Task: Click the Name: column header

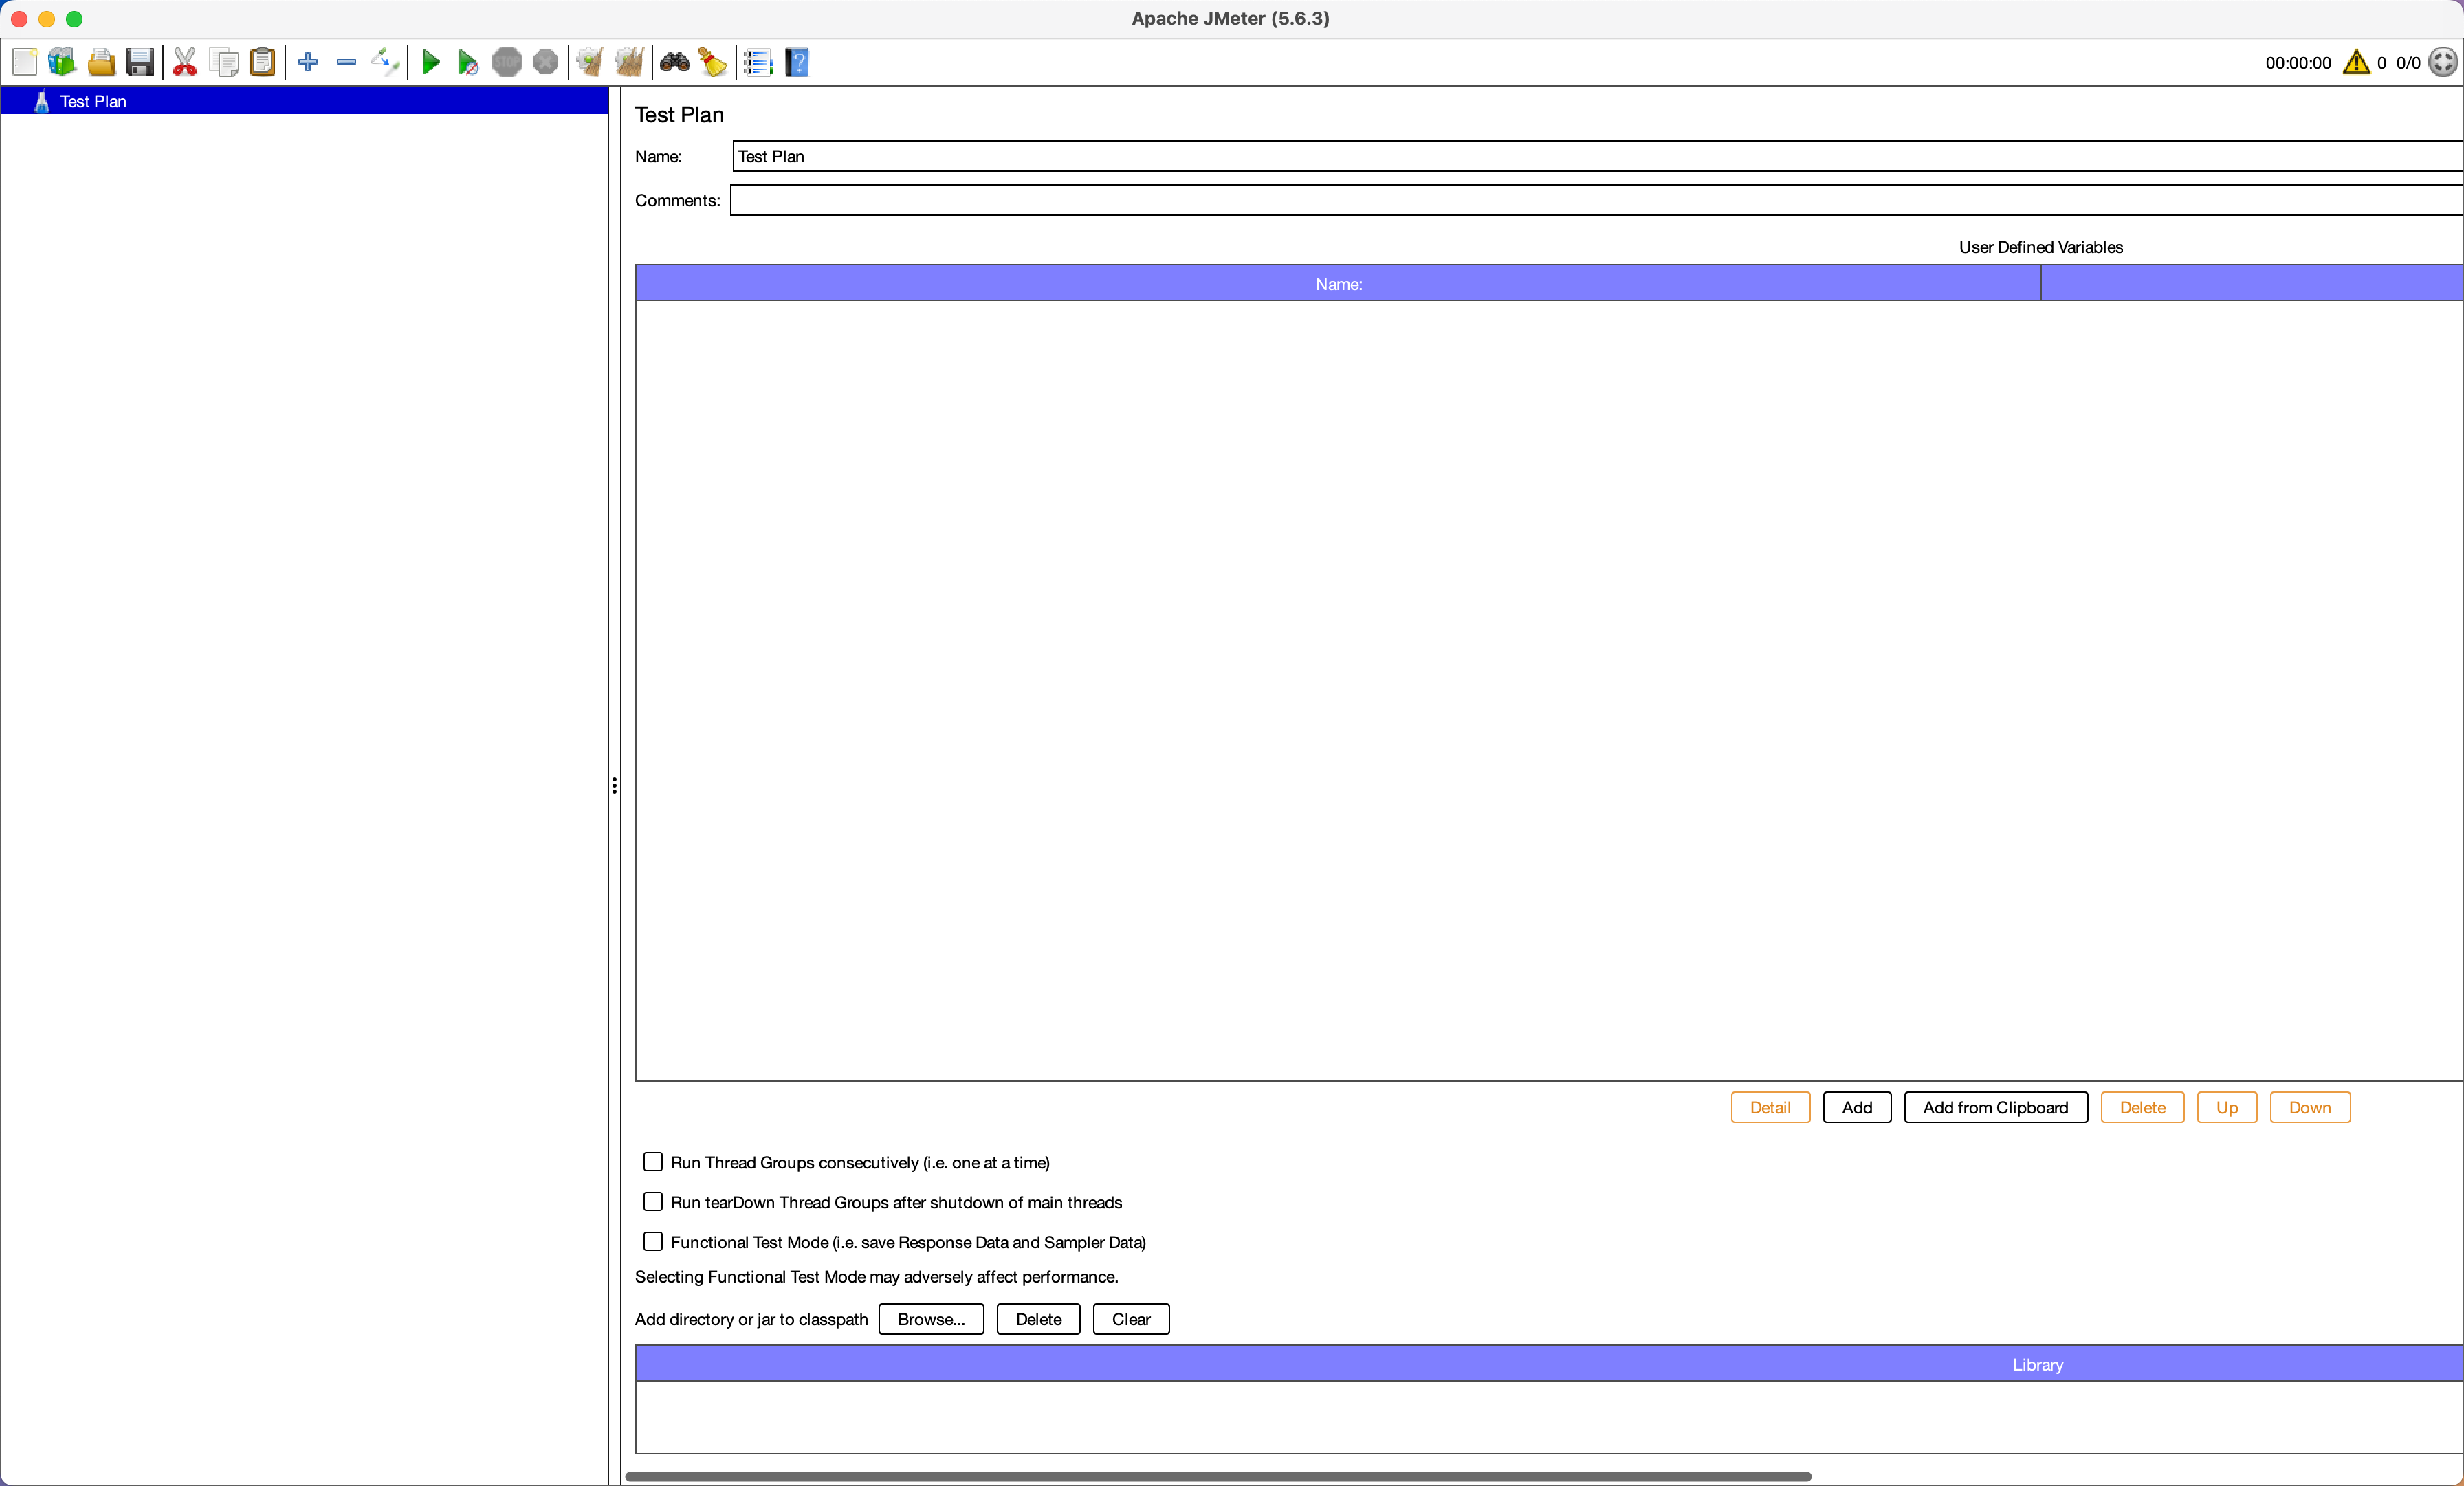Action: coord(1338,284)
